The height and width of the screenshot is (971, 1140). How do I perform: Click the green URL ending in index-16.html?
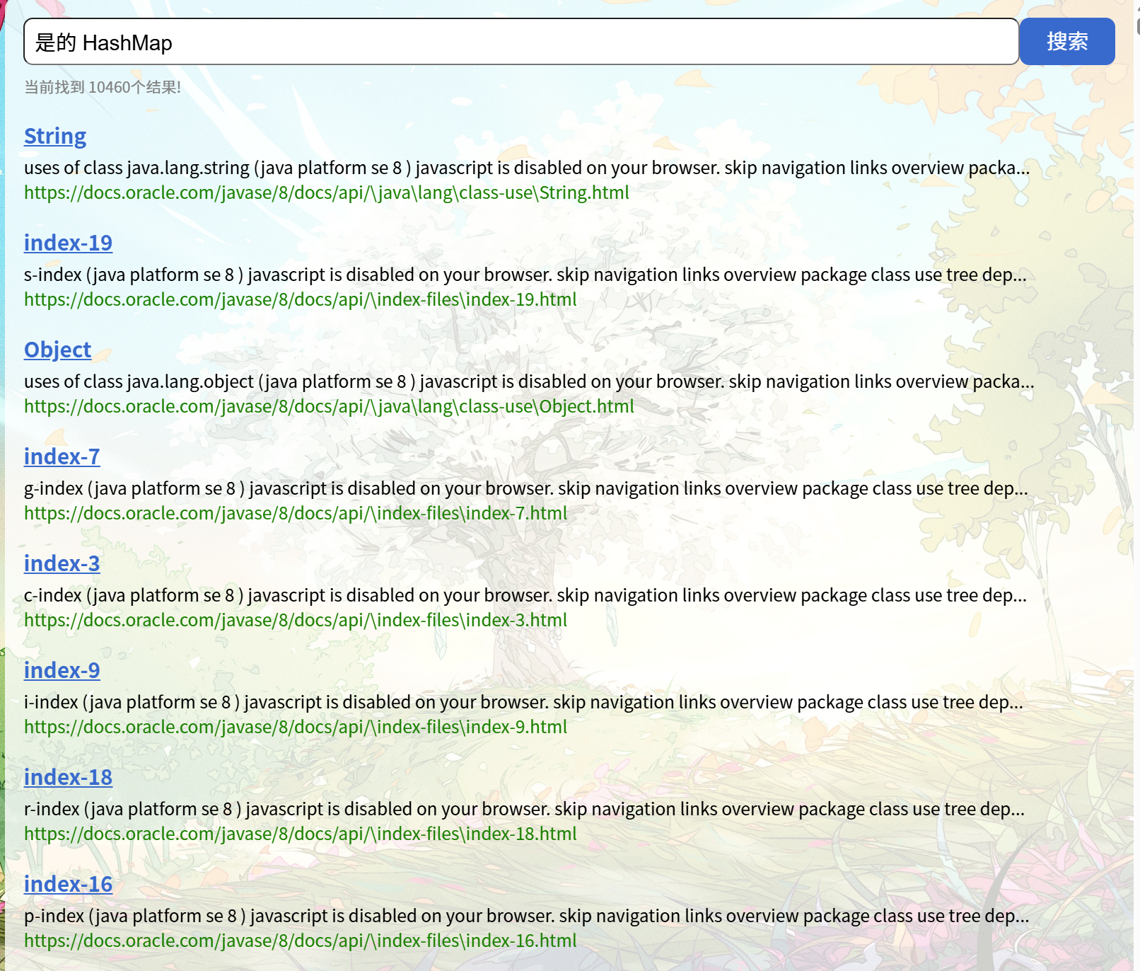301,941
